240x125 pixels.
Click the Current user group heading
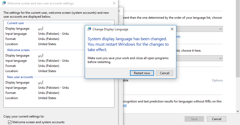tap(15, 23)
